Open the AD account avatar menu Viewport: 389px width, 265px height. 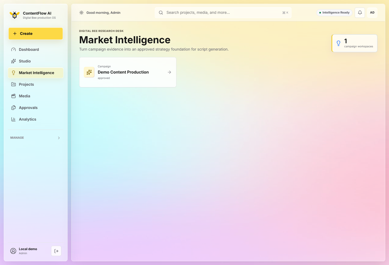pos(372,13)
